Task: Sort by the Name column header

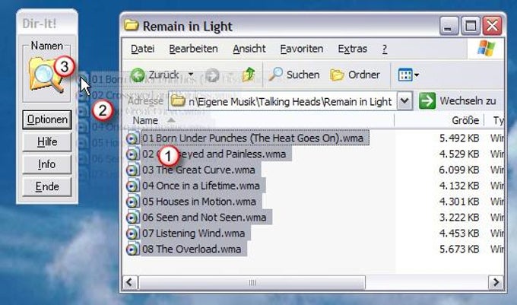Action: 145,120
